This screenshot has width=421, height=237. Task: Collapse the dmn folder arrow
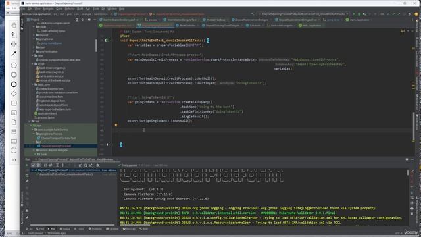[x=32, y=55]
